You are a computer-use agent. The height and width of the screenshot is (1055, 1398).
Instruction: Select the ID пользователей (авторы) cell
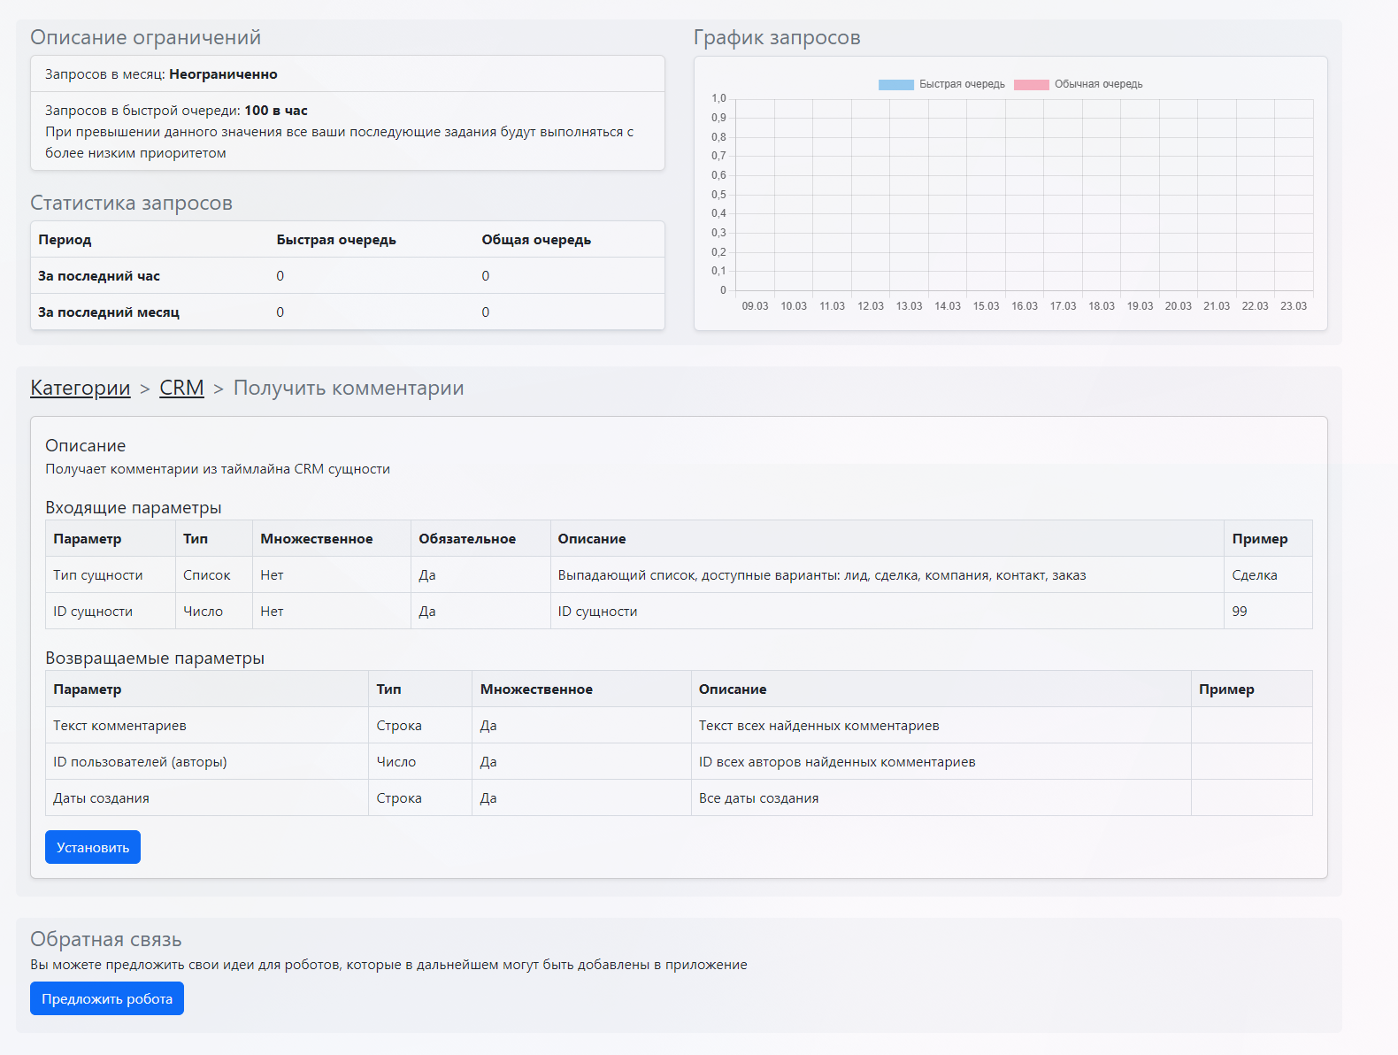point(140,762)
